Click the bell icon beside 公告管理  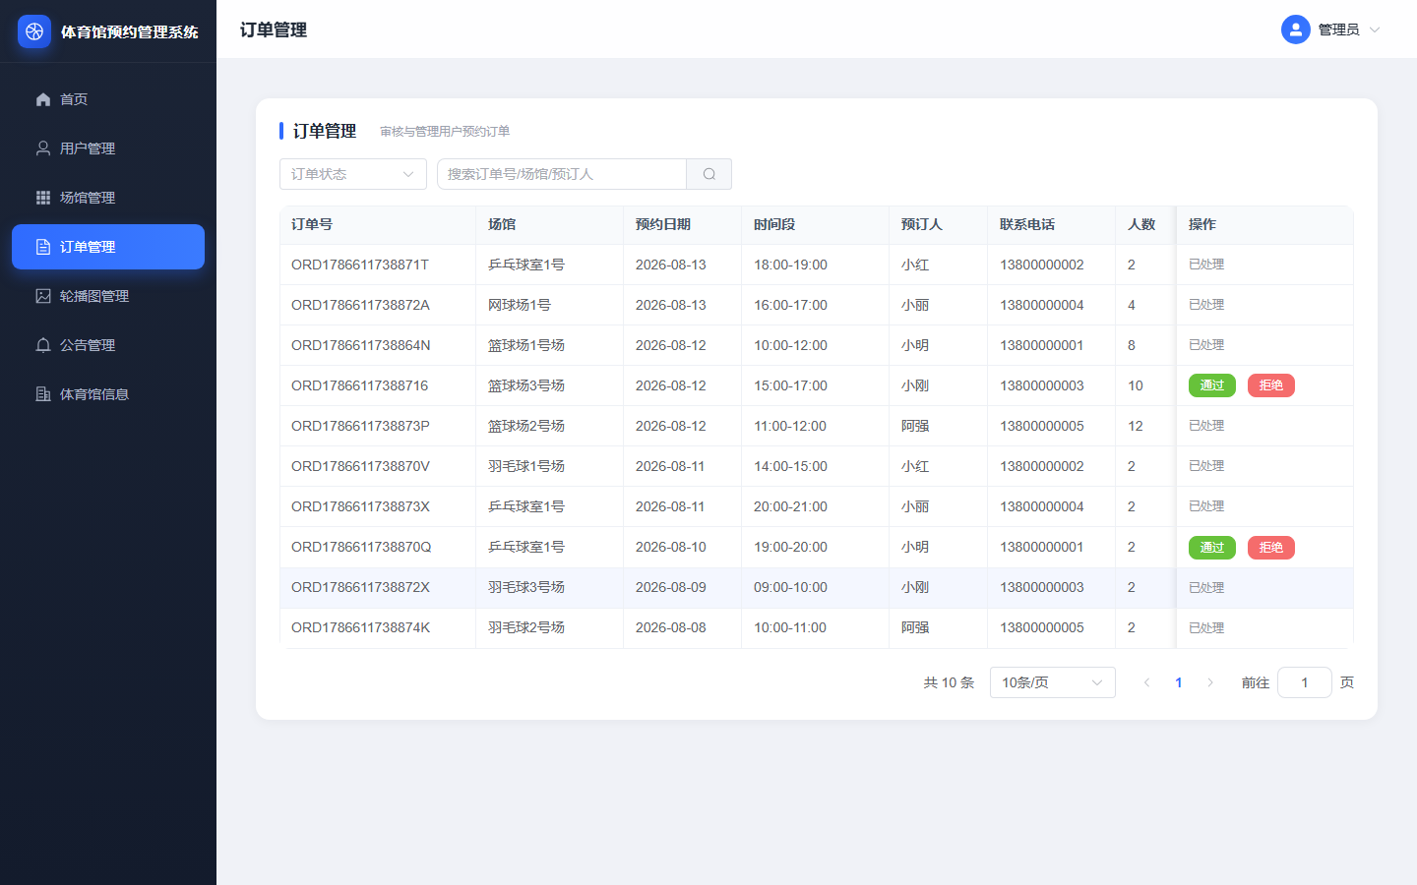(43, 345)
